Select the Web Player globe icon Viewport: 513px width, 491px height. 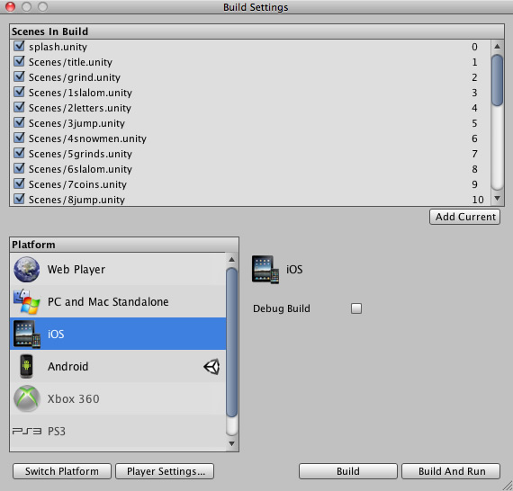[26, 270]
